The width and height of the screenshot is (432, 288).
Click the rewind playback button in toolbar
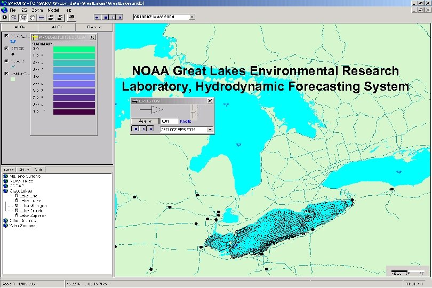(97, 17)
